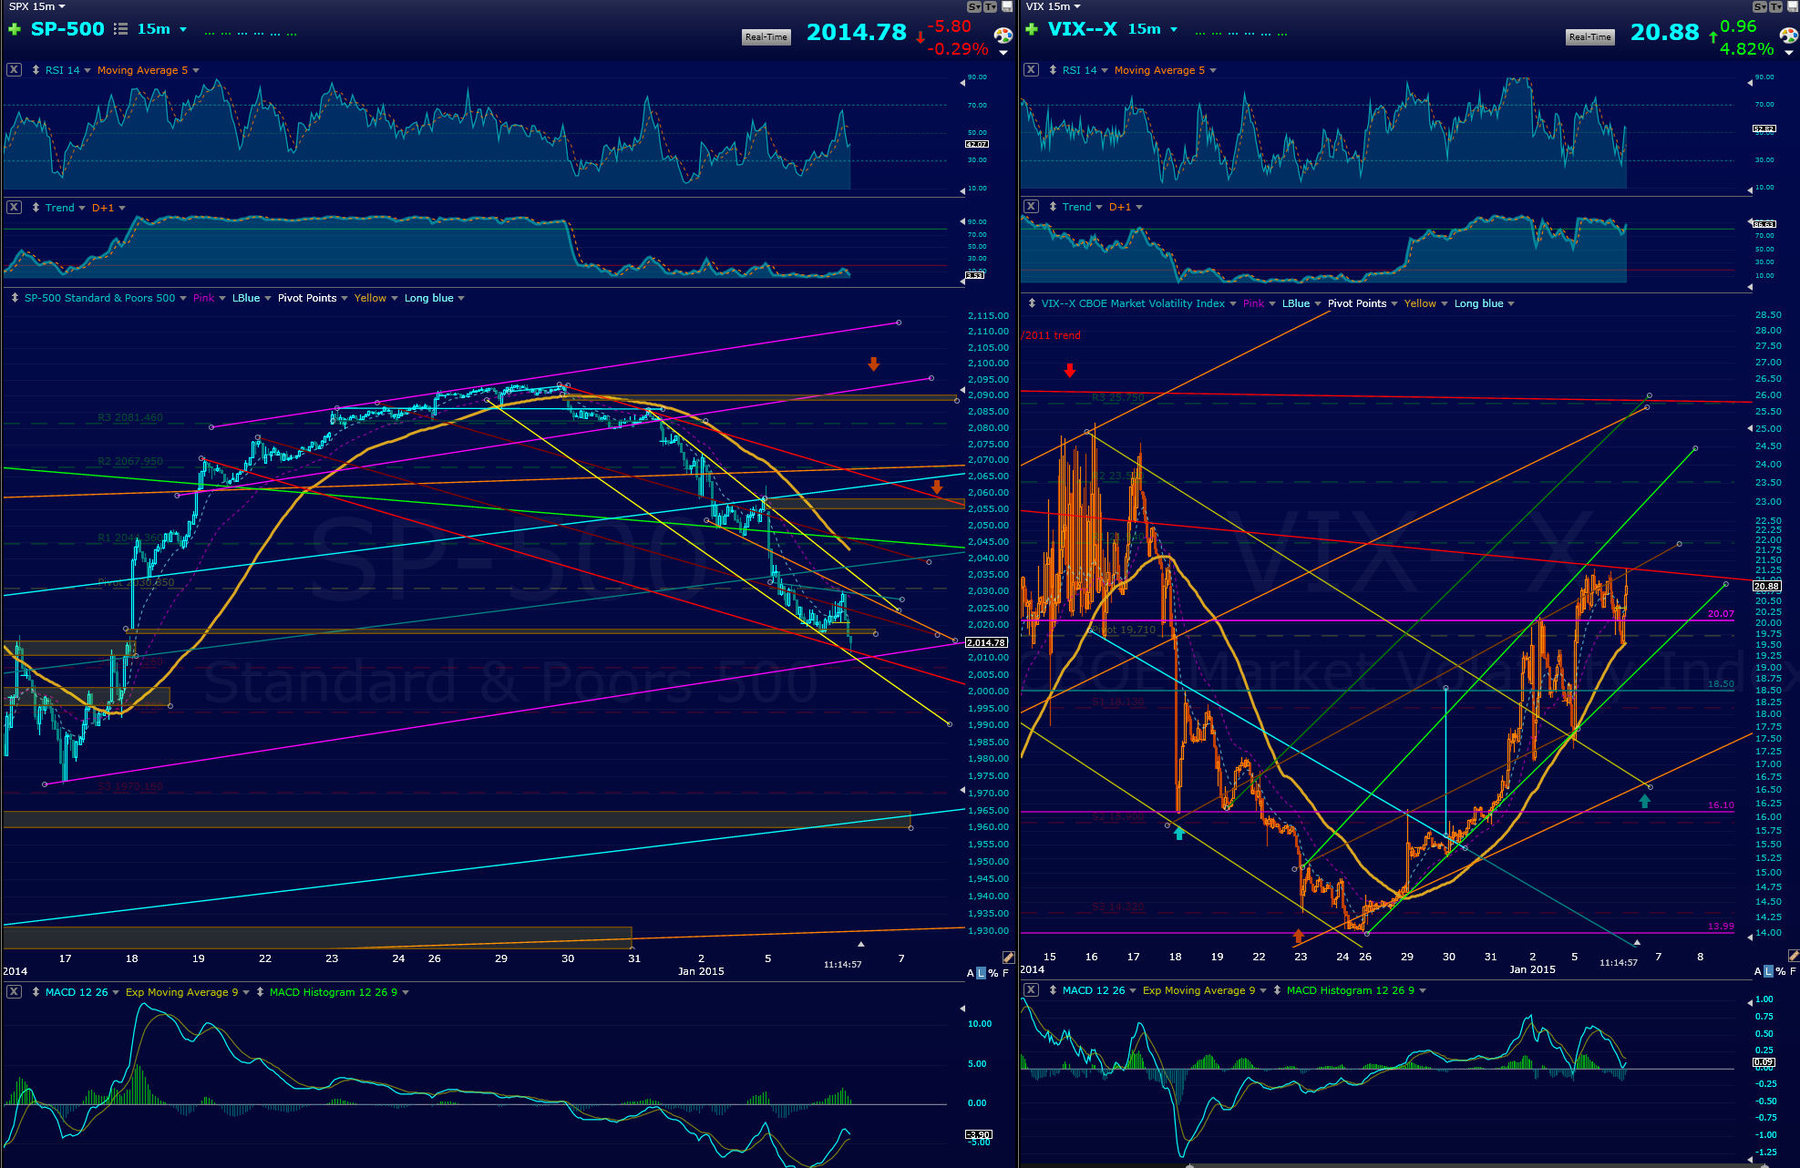The width and height of the screenshot is (1800, 1168).
Task: Click the S icon in SPX title bar
Action: 973,6
